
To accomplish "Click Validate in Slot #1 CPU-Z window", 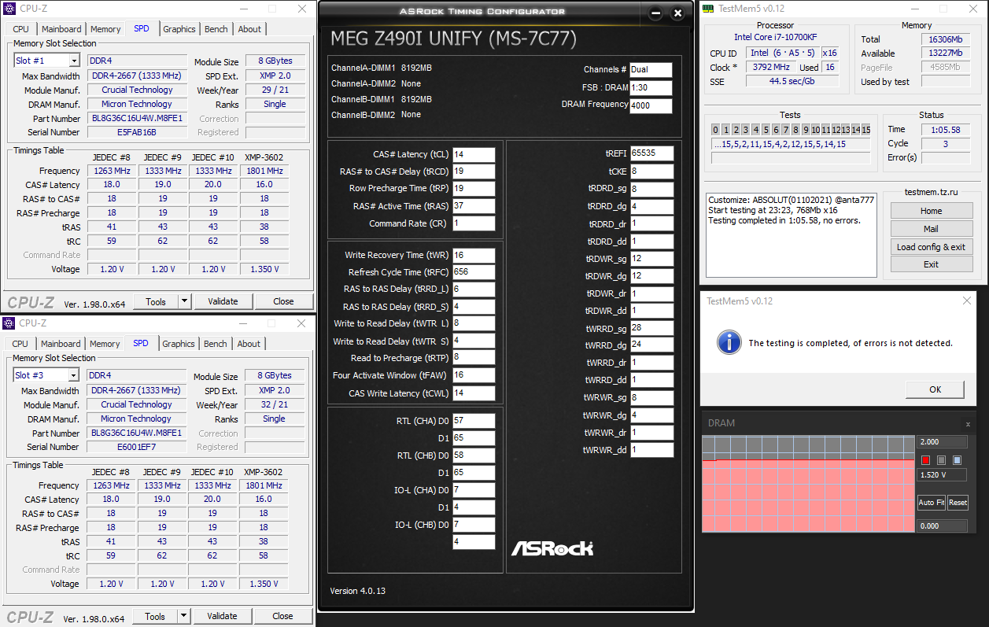I will pos(223,301).
